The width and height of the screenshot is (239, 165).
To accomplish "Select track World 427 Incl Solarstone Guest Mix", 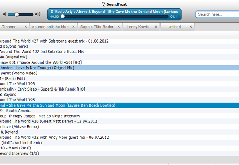I will pos(119,52).
